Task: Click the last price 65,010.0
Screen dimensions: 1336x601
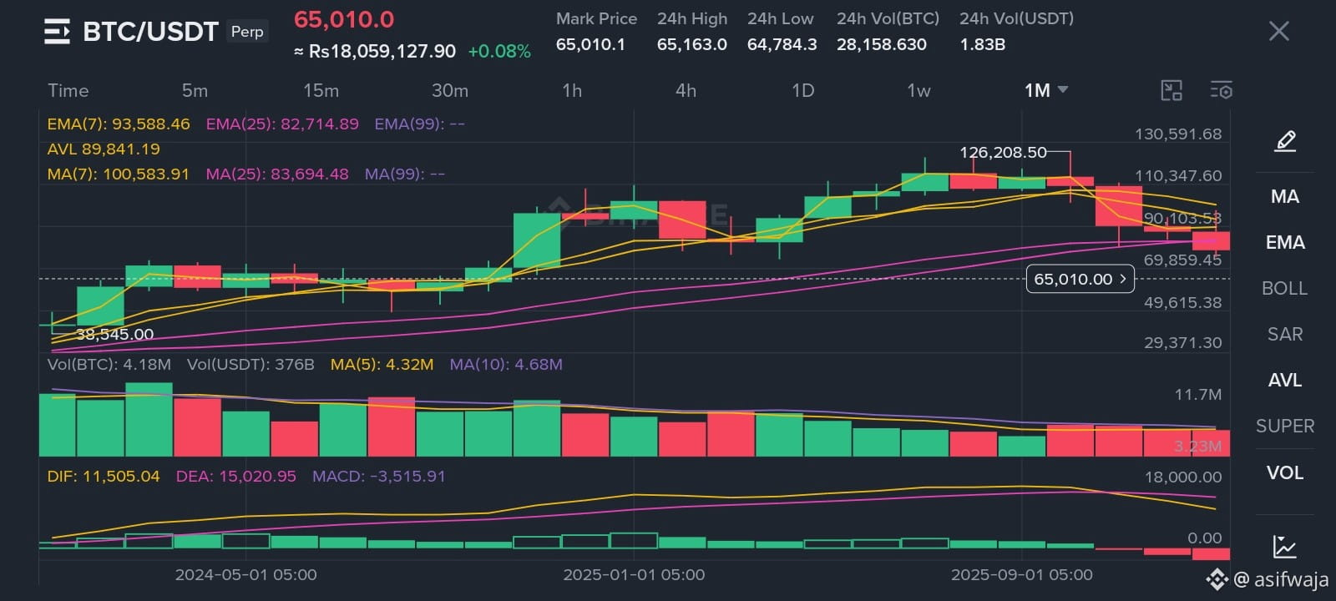Action: point(344,19)
